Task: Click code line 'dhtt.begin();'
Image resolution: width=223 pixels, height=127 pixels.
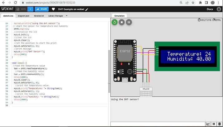Action: [x=21, y=29]
